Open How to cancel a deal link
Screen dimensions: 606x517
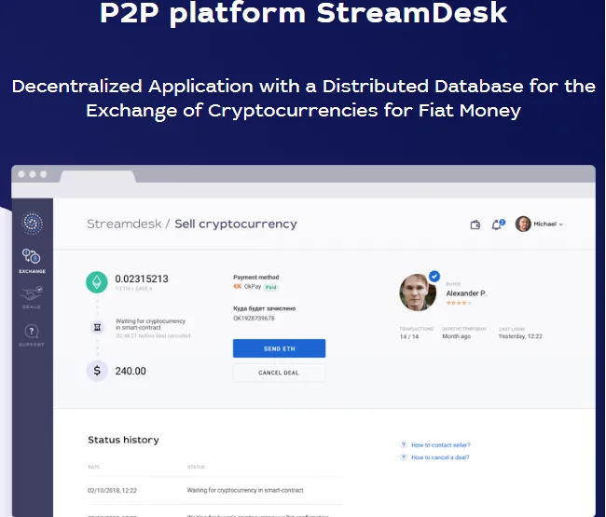pos(440,457)
